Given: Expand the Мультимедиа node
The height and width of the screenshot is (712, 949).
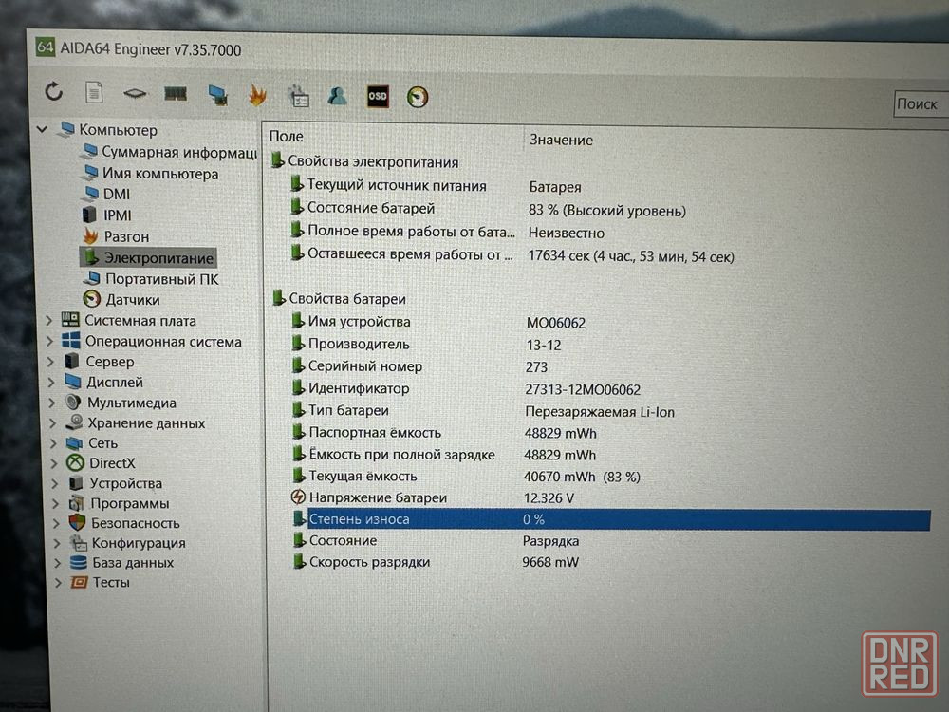Looking at the screenshot, I should 52,403.
